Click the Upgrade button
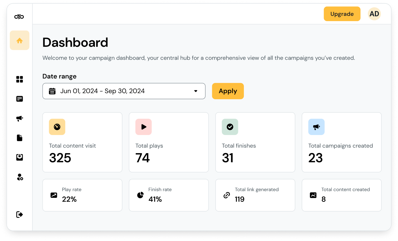The height and width of the screenshot is (241, 398). (x=342, y=14)
